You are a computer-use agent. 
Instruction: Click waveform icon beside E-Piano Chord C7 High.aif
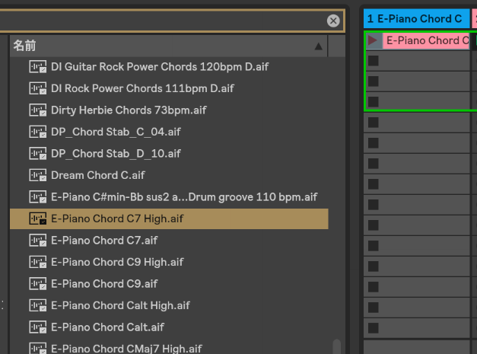coord(37,218)
